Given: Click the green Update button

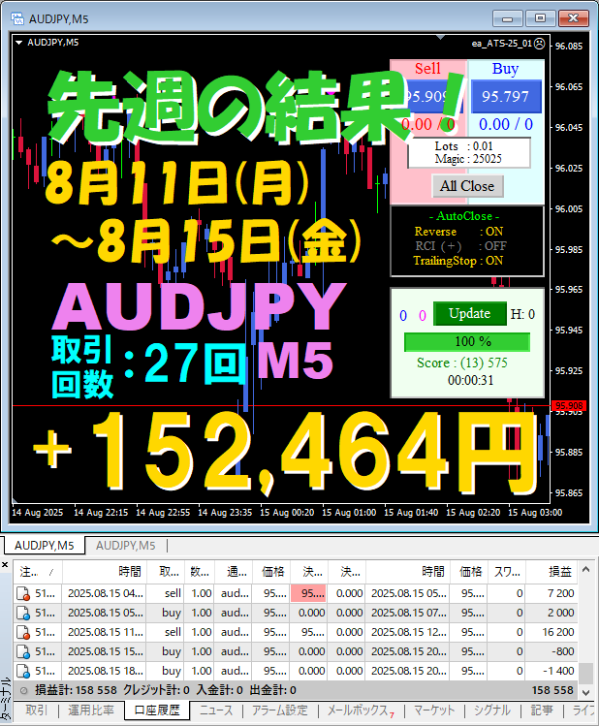Looking at the screenshot, I should [470, 314].
